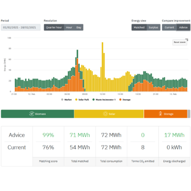Click the Current row header

coord(17,147)
